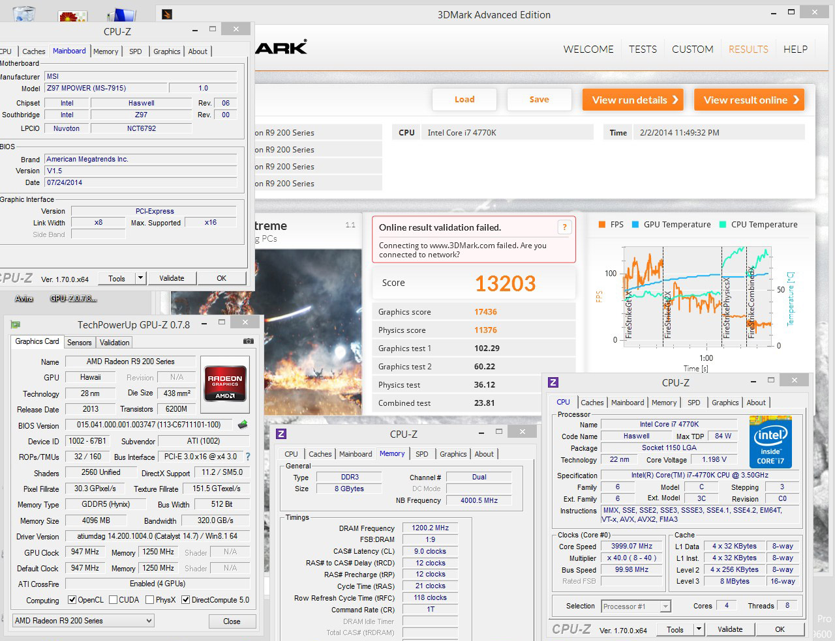Click the View run details button
The height and width of the screenshot is (641, 835).
632,100
